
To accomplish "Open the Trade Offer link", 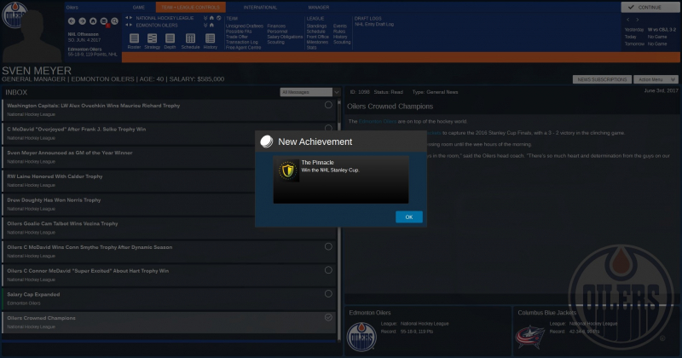I will [x=237, y=37].
